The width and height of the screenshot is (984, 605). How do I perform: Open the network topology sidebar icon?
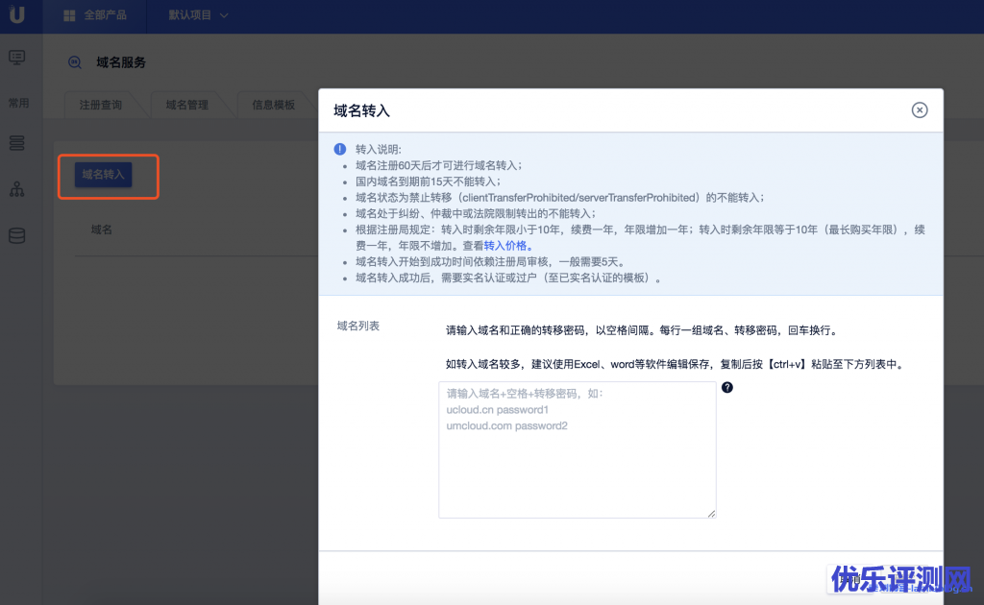[17, 189]
